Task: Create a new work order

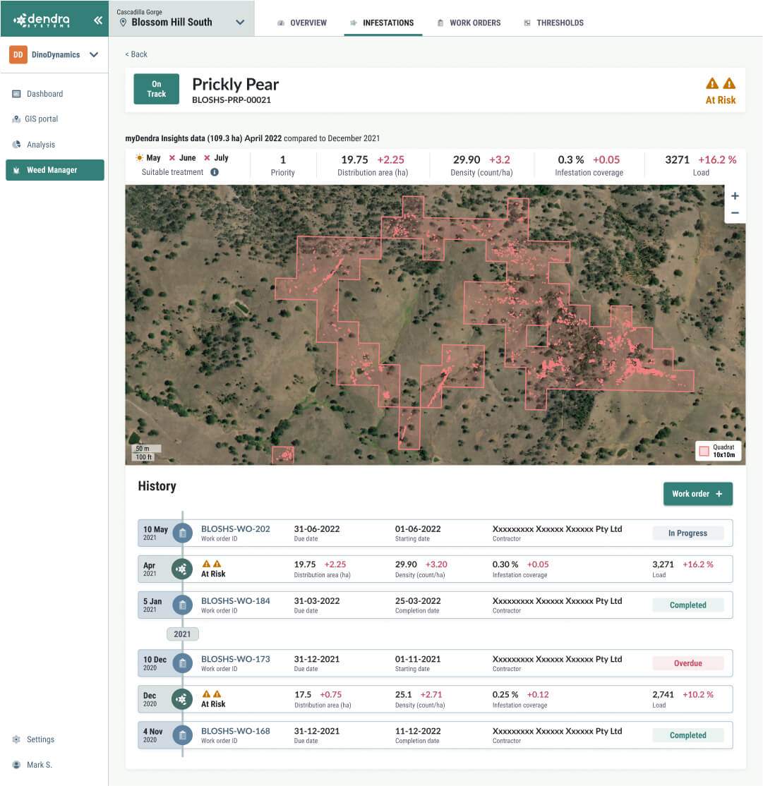Action: [697, 494]
